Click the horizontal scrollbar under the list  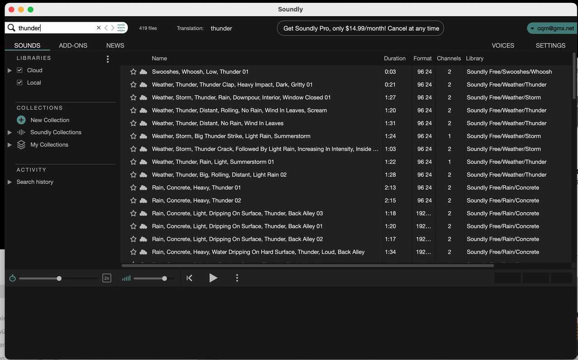click(x=308, y=265)
